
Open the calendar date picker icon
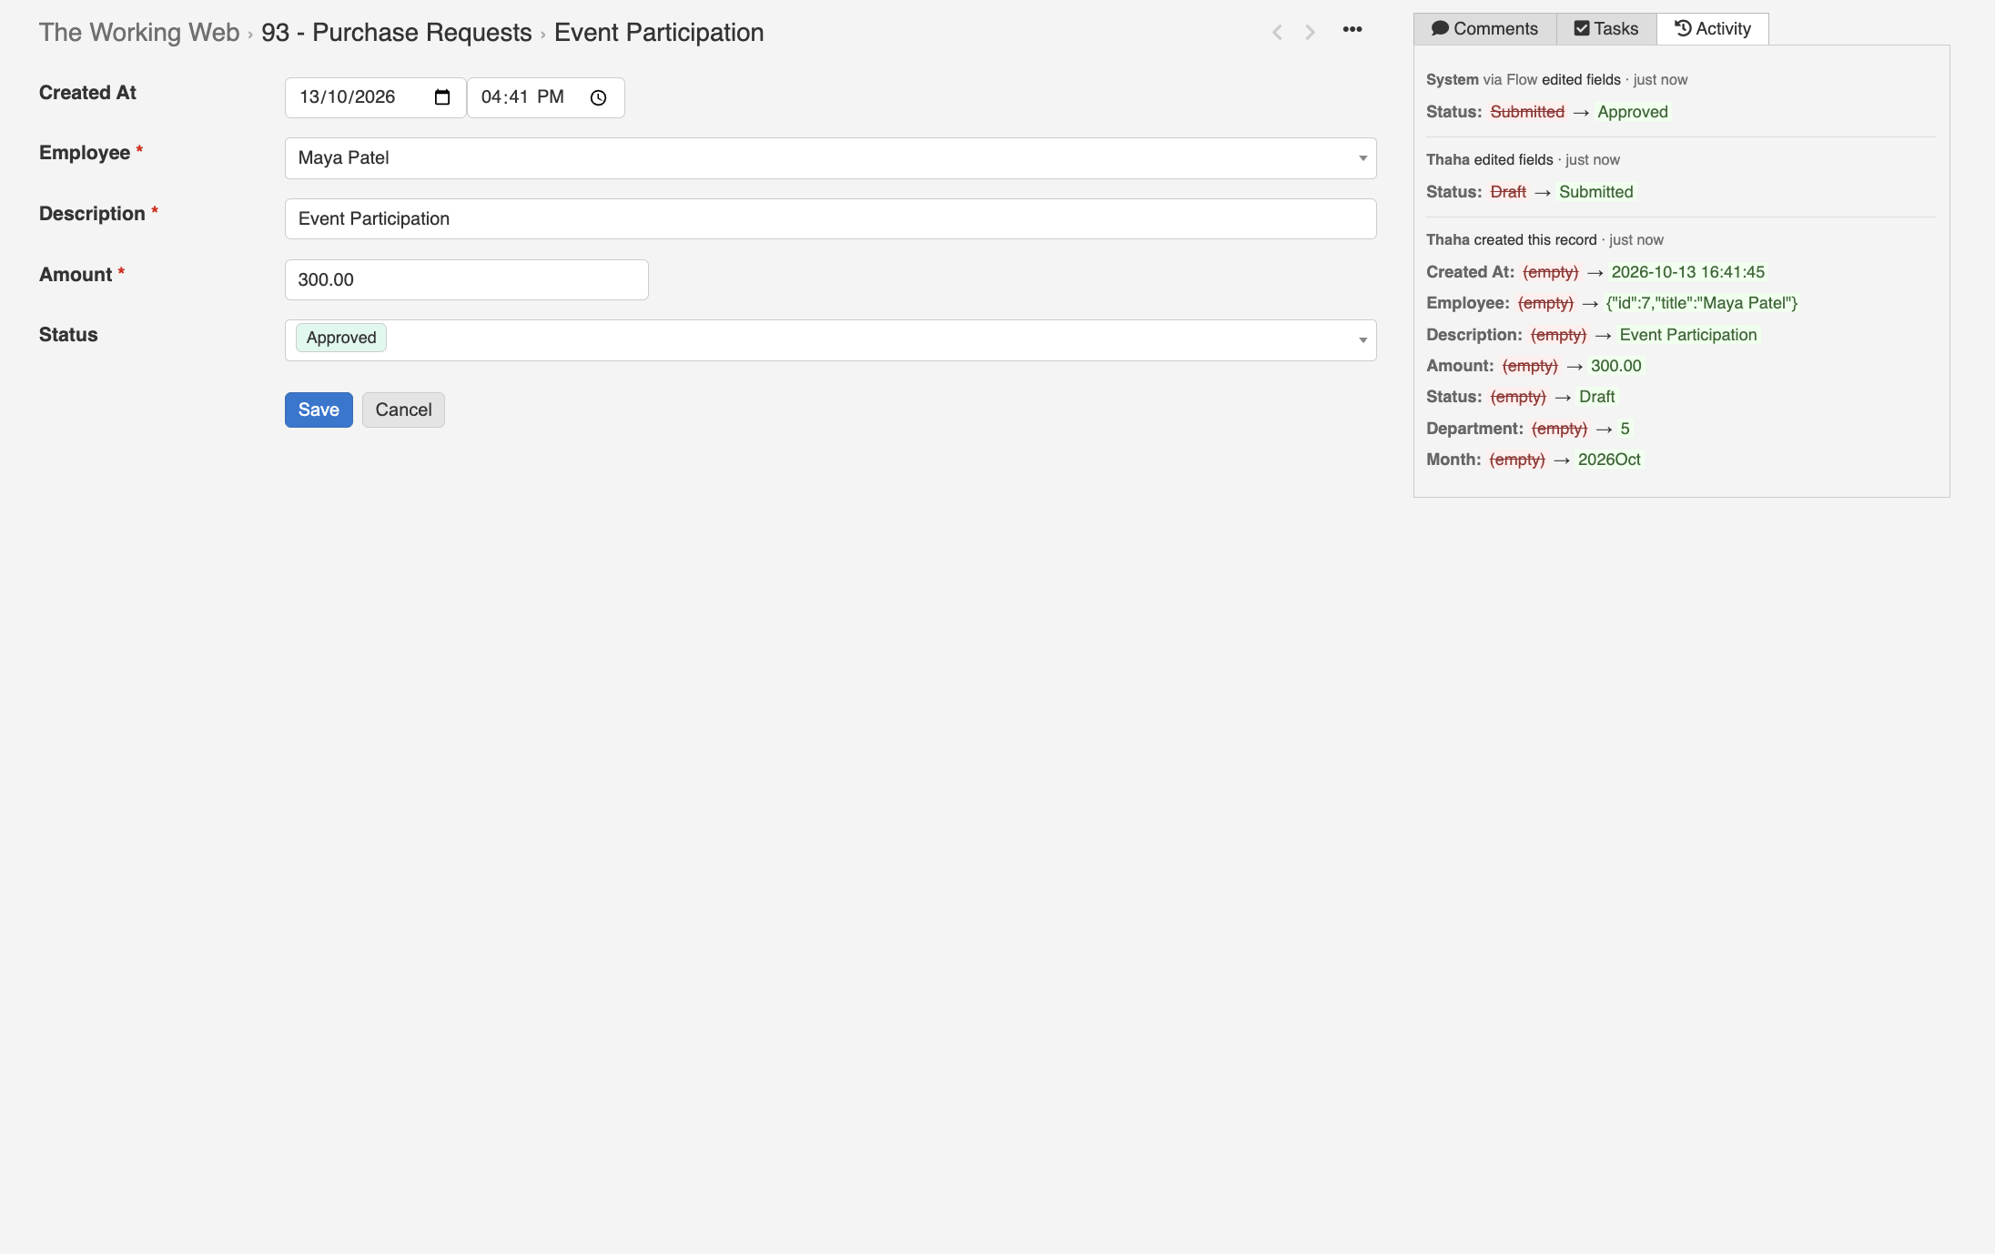tap(442, 97)
